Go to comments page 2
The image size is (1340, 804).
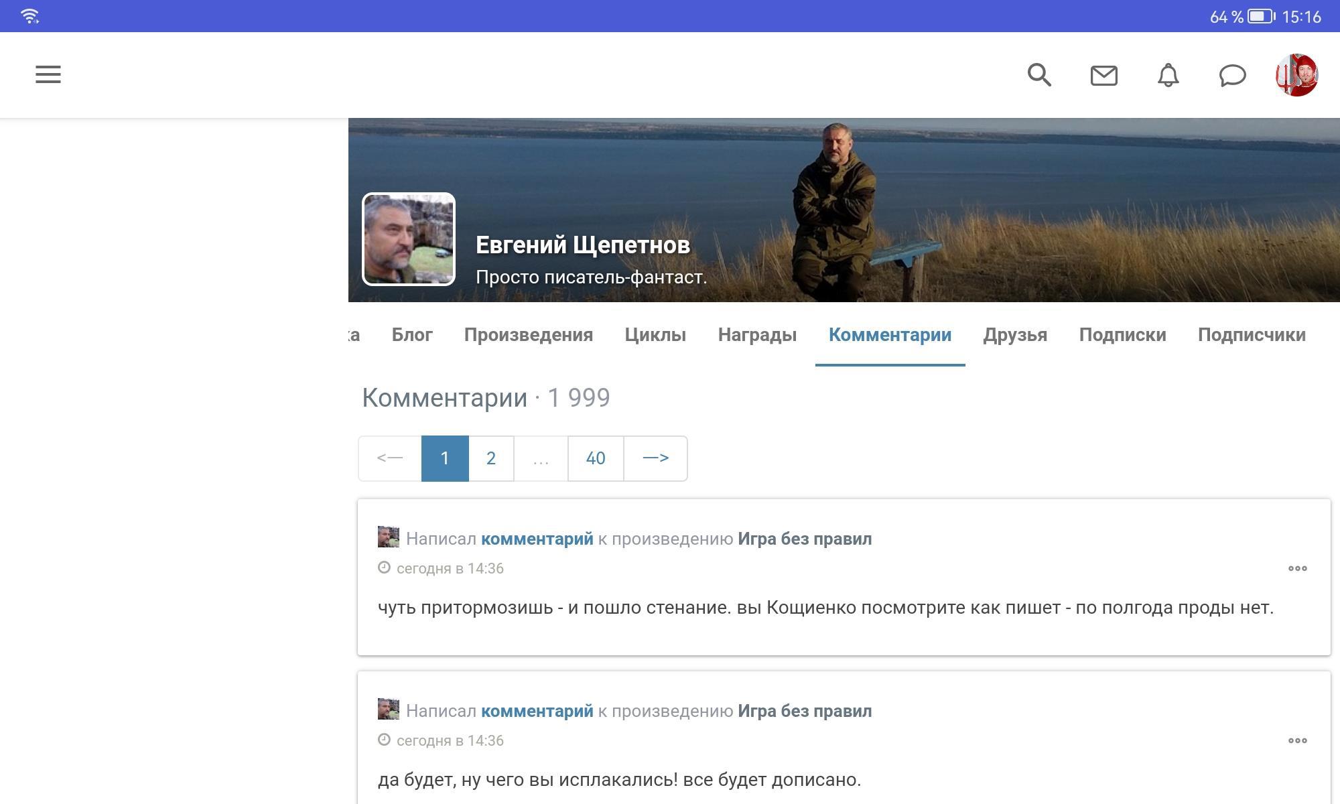coord(490,458)
